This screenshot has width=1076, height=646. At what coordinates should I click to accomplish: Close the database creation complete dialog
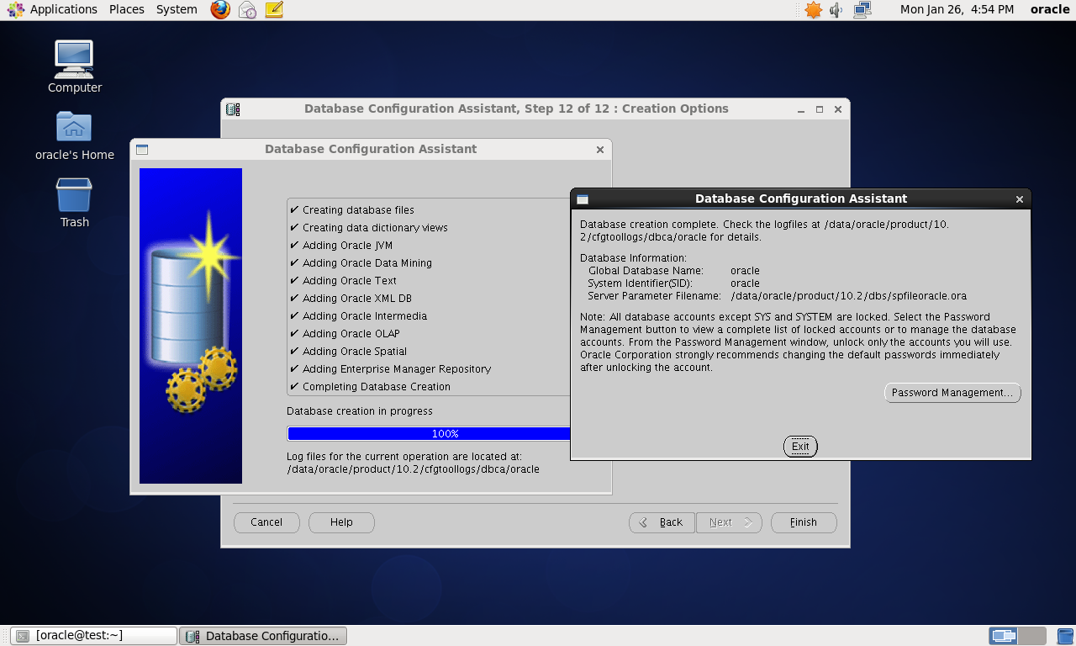tap(1020, 200)
